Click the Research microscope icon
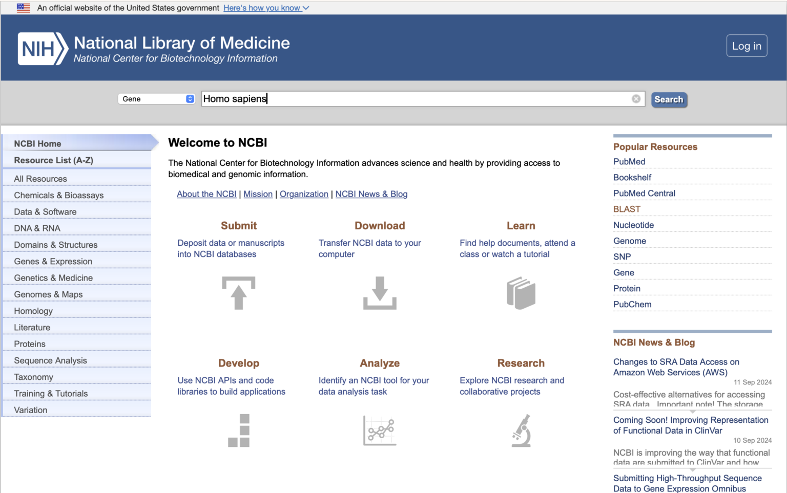The image size is (787, 493). (521, 431)
